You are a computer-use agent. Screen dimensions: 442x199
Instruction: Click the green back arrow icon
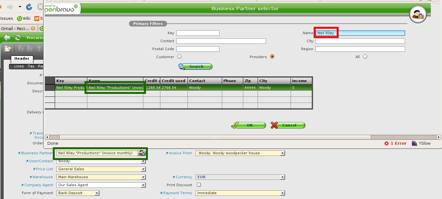point(6,38)
